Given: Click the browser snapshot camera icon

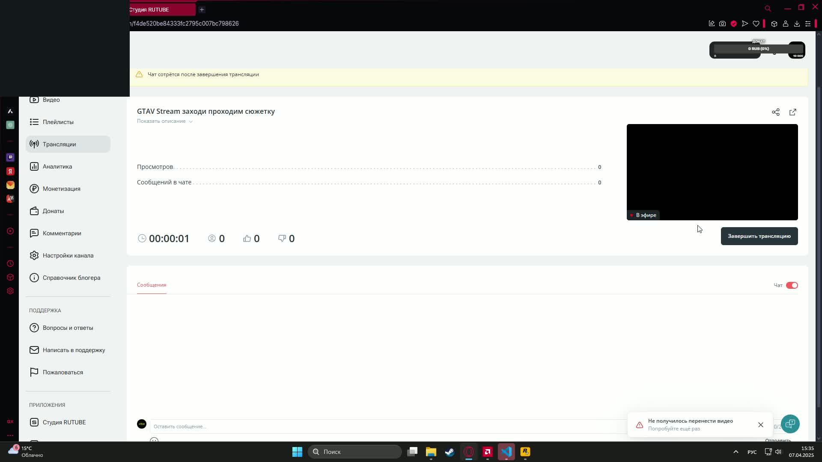Looking at the screenshot, I should pos(722,24).
